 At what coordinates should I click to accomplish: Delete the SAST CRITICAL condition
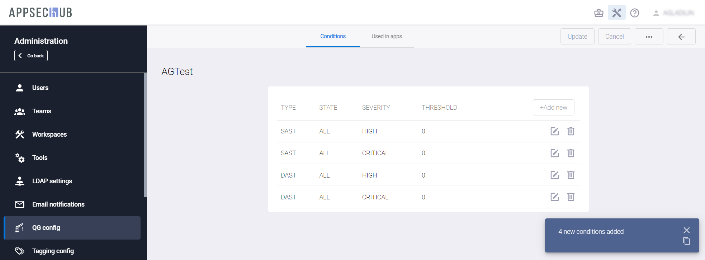(x=571, y=153)
